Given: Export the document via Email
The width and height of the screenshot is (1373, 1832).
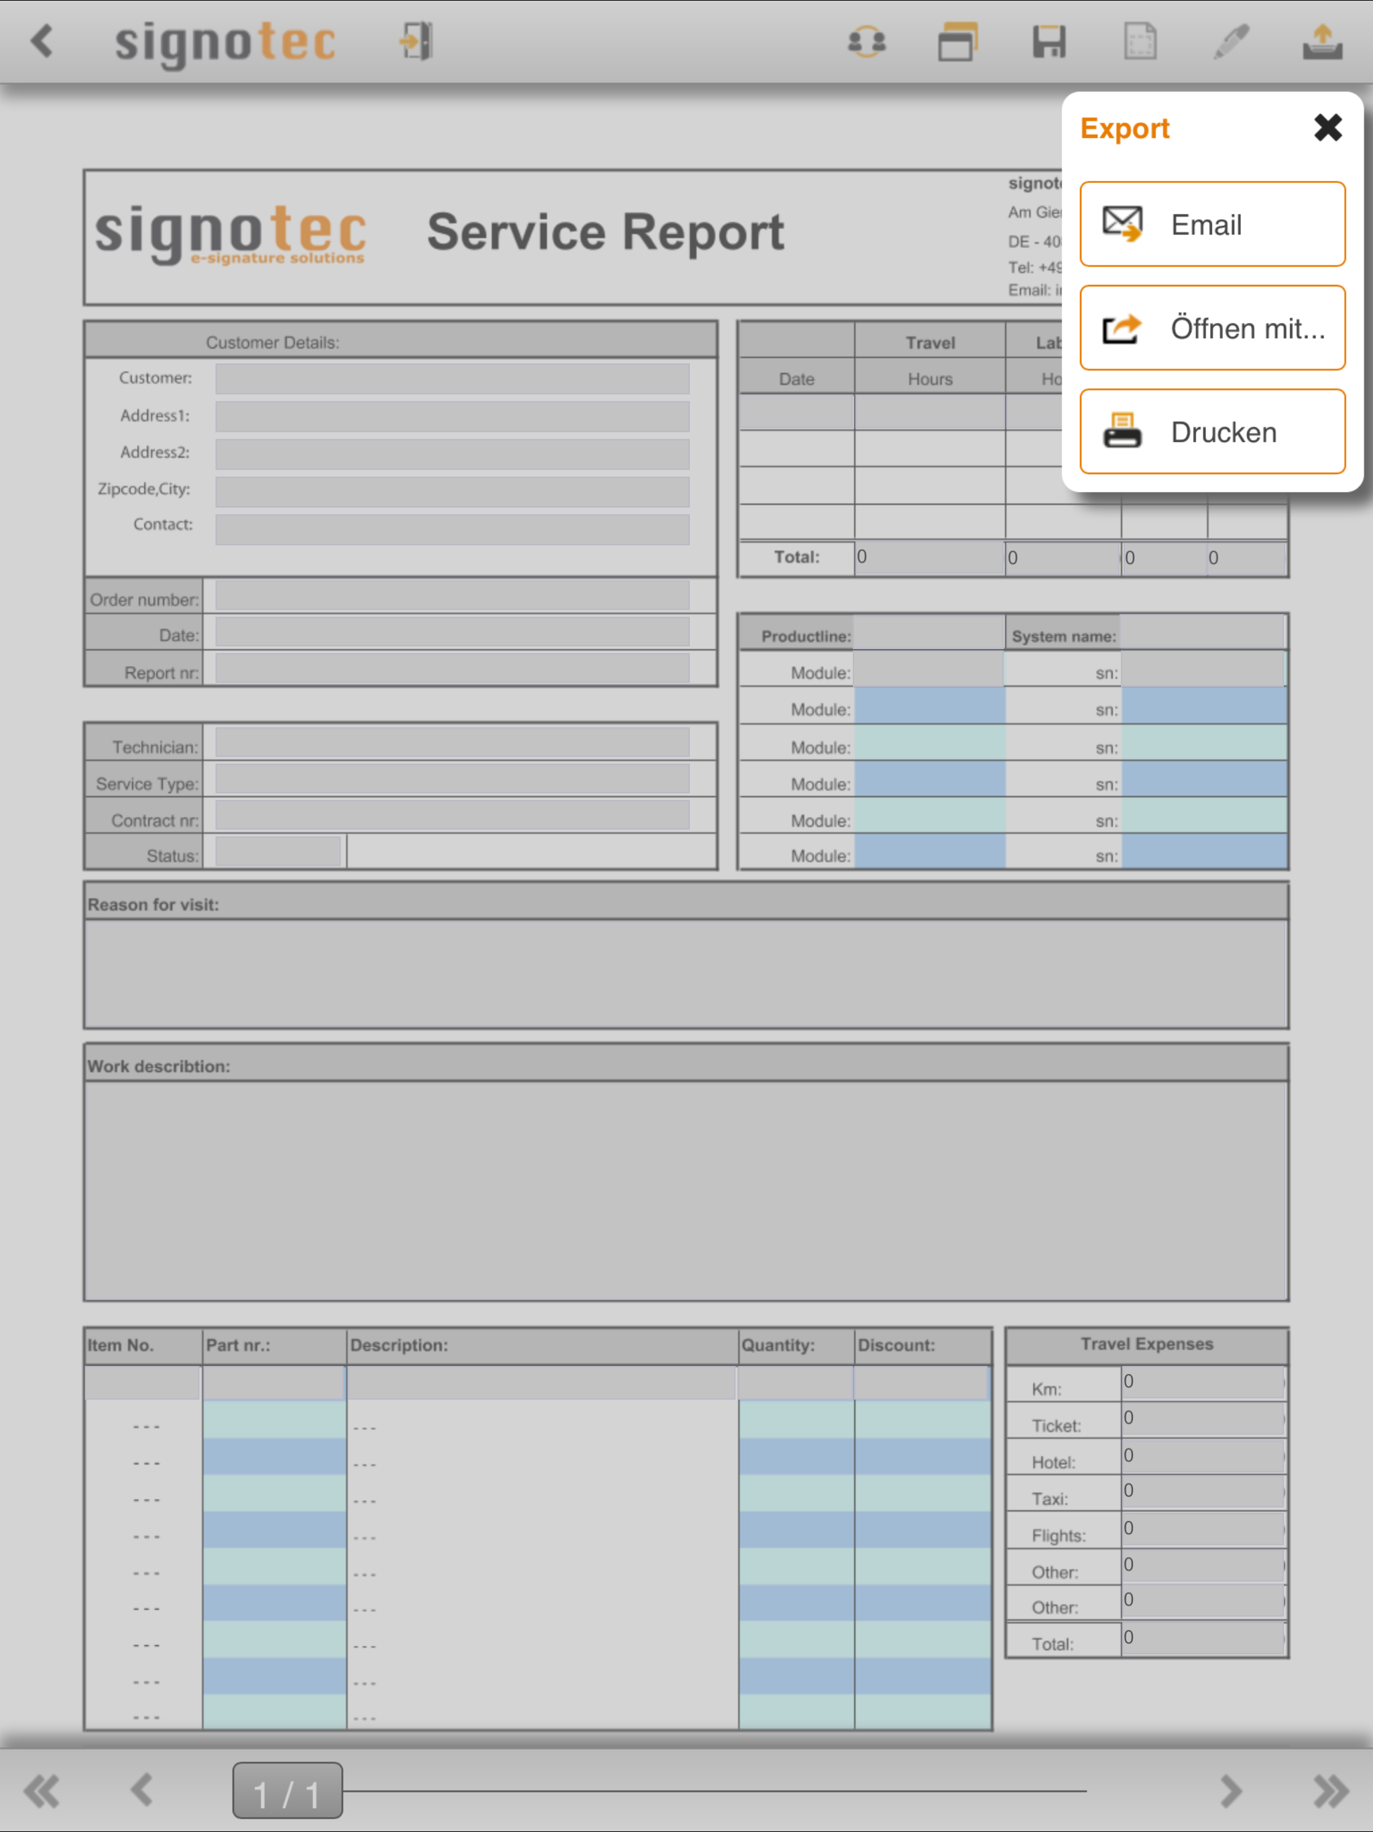Looking at the screenshot, I should pos(1212,225).
